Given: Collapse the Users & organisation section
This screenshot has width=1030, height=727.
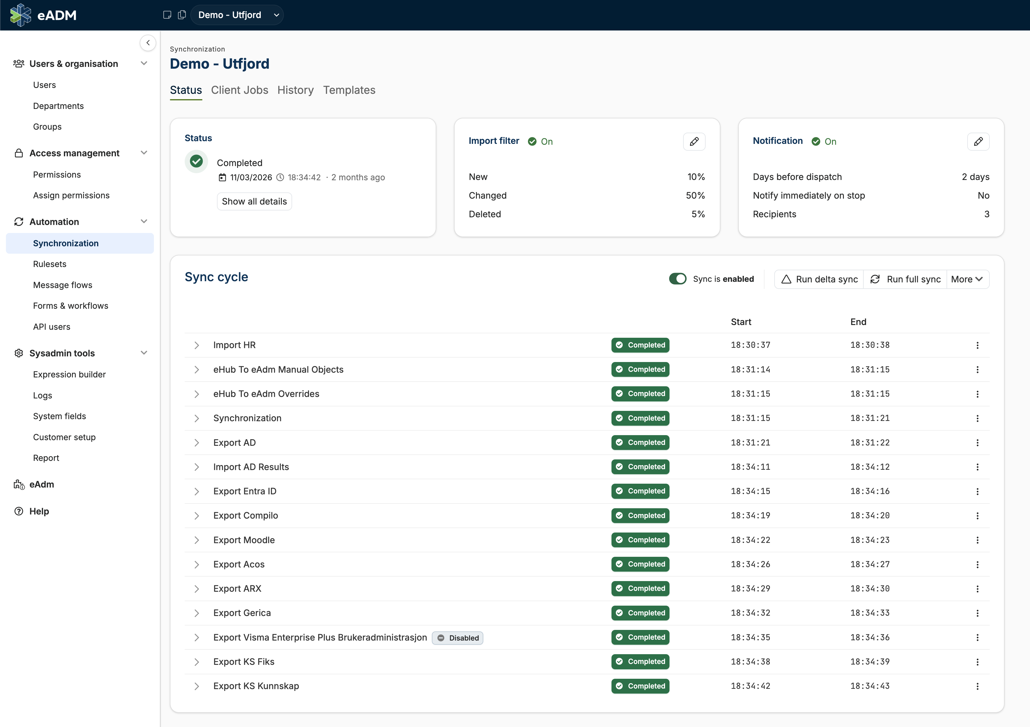Looking at the screenshot, I should (x=144, y=63).
